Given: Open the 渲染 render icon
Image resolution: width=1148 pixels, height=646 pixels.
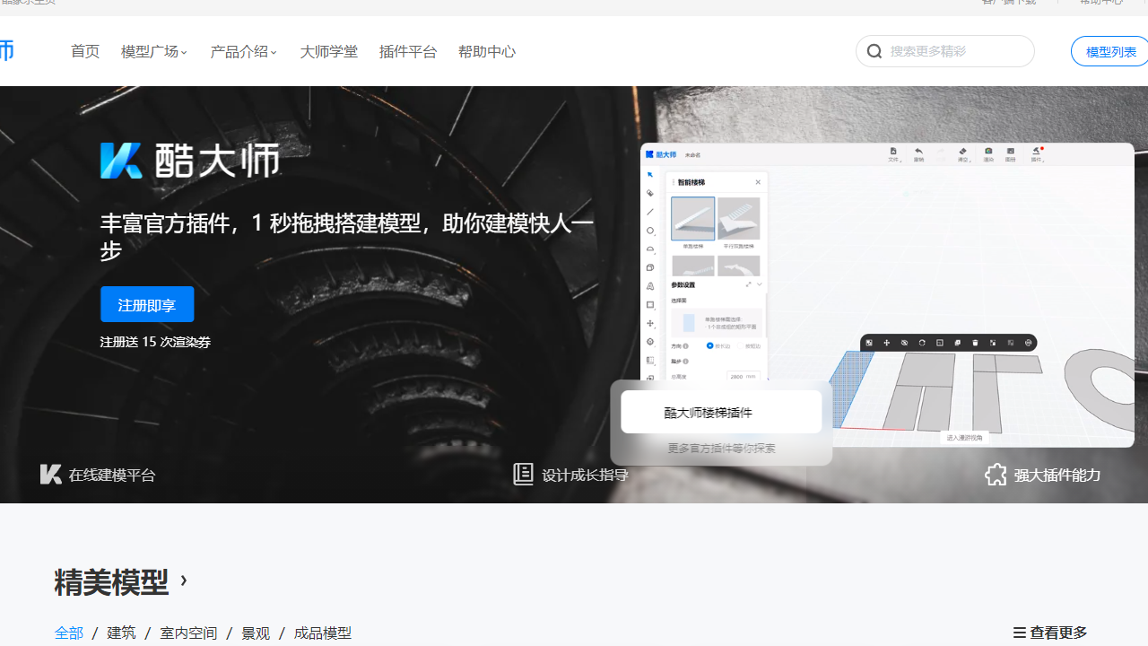Looking at the screenshot, I should point(988,151).
